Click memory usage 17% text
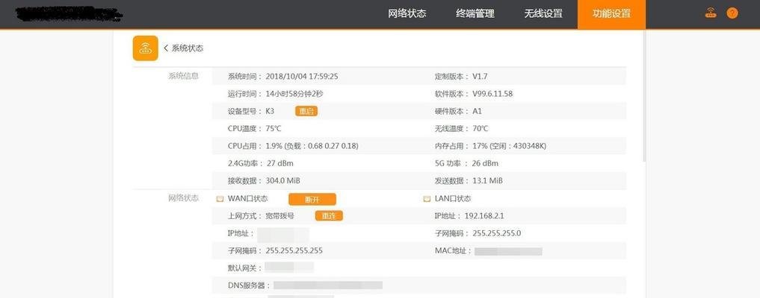This screenshot has height=298, width=760. pyautogui.click(x=510, y=146)
